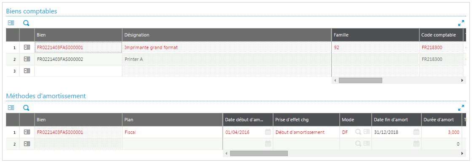472x162 pixels.
Task: Click Désignation column header
Action: point(227,35)
